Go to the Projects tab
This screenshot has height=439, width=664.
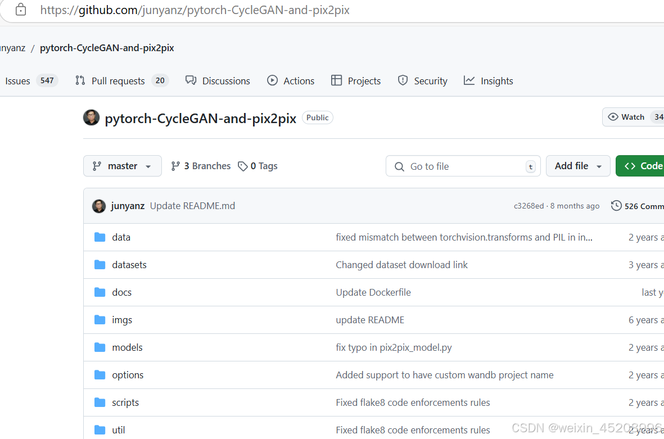pos(356,80)
